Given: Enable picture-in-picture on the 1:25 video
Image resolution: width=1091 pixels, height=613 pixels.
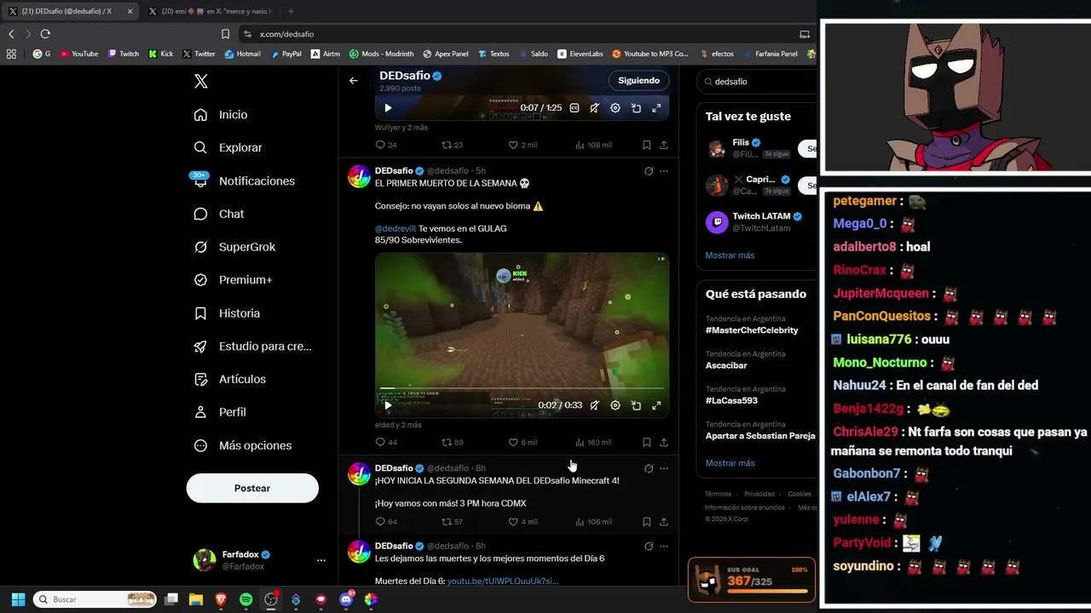Looking at the screenshot, I should click(636, 108).
